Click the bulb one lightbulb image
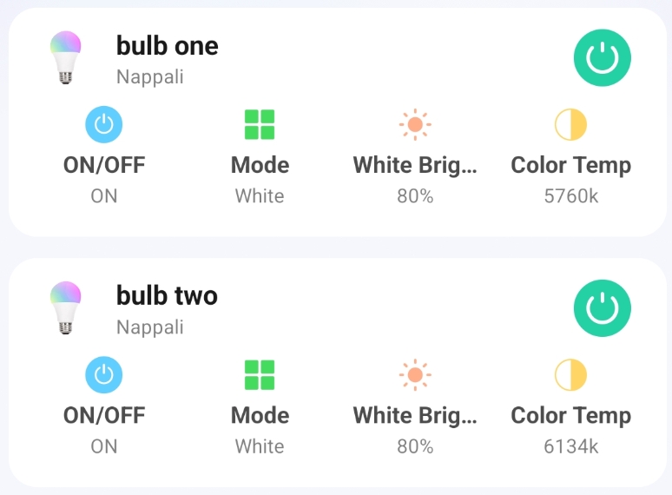 [x=65, y=57]
